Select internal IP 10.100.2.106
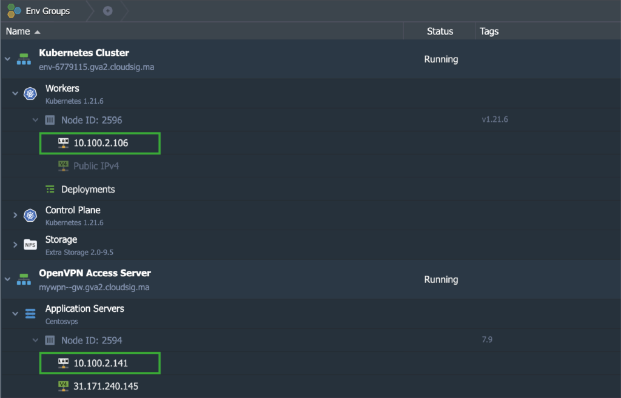 click(x=101, y=143)
